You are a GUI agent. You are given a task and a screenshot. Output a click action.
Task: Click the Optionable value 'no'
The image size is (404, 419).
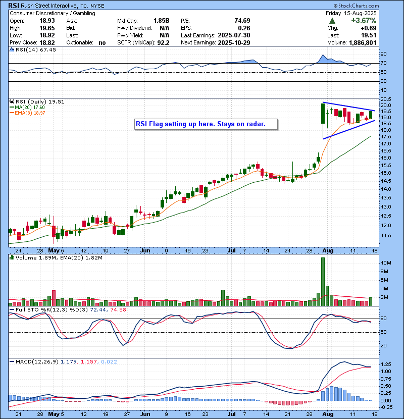point(102,43)
